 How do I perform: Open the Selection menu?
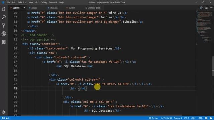[22, 2]
